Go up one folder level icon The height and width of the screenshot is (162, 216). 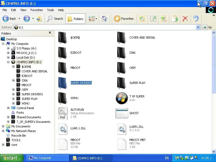click(39, 19)
